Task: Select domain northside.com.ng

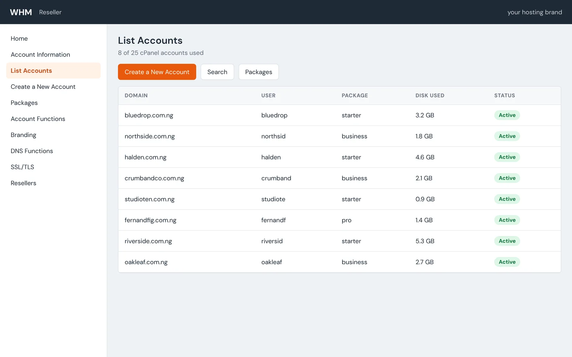Action: (x=150, y=136)
